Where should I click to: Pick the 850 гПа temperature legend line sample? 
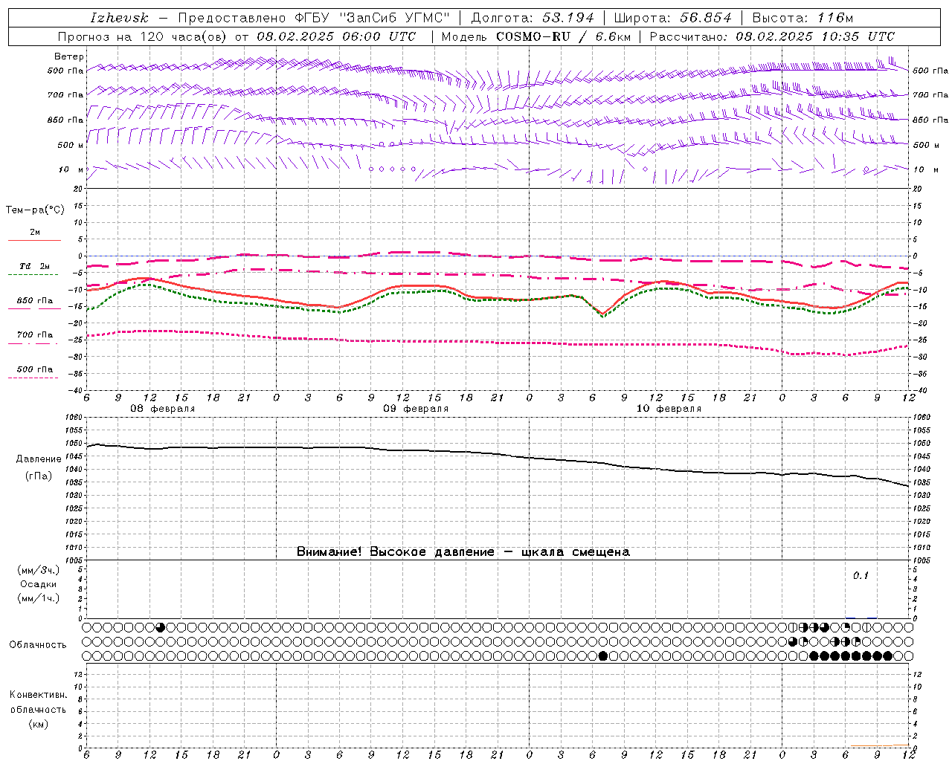[34, 308]
